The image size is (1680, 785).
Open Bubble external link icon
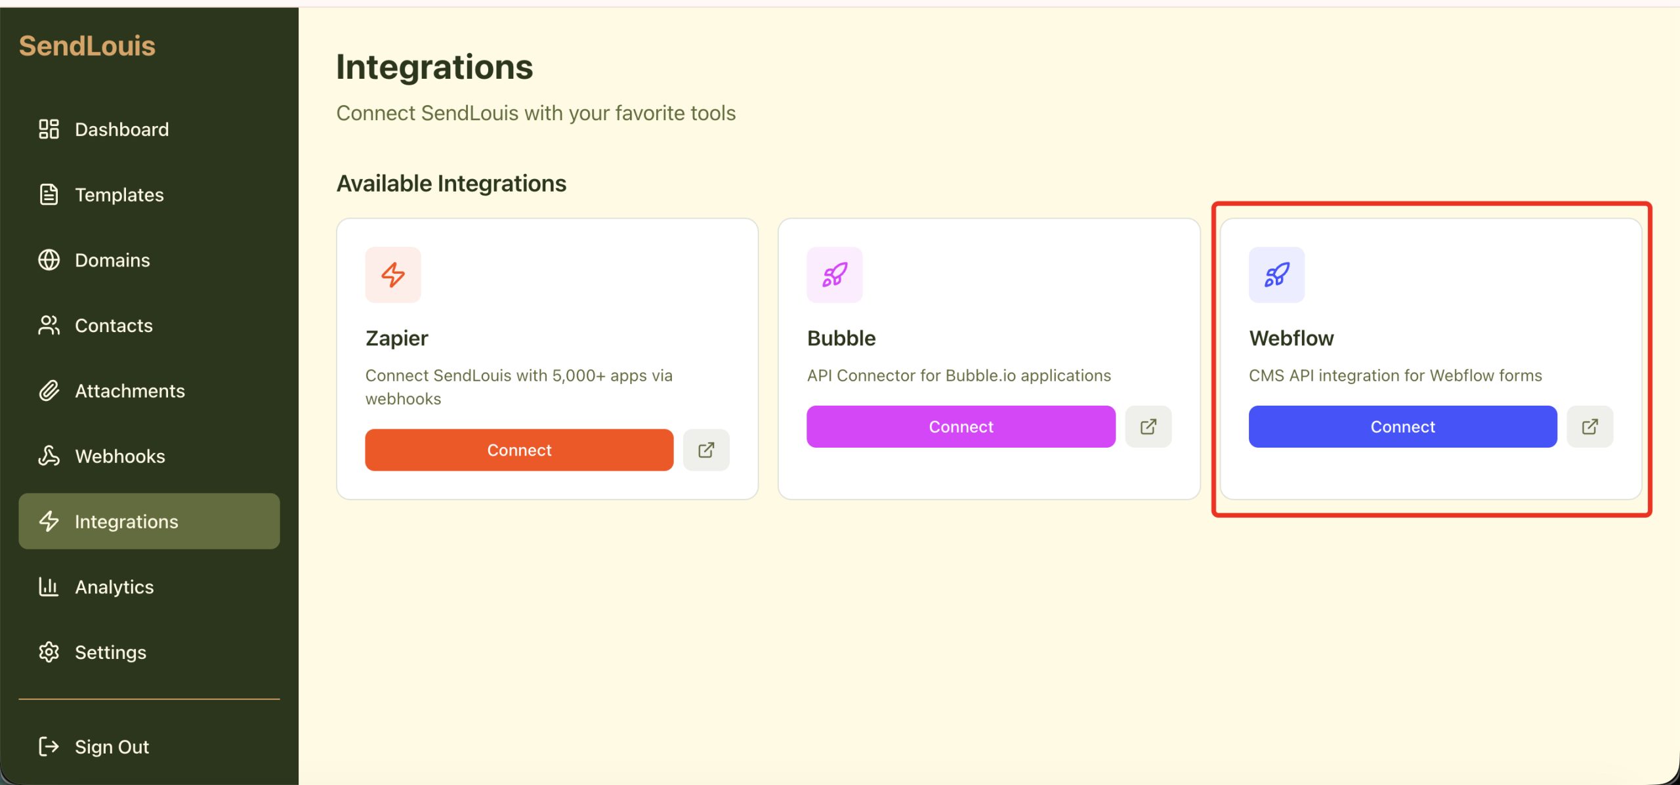(1148, 427)
